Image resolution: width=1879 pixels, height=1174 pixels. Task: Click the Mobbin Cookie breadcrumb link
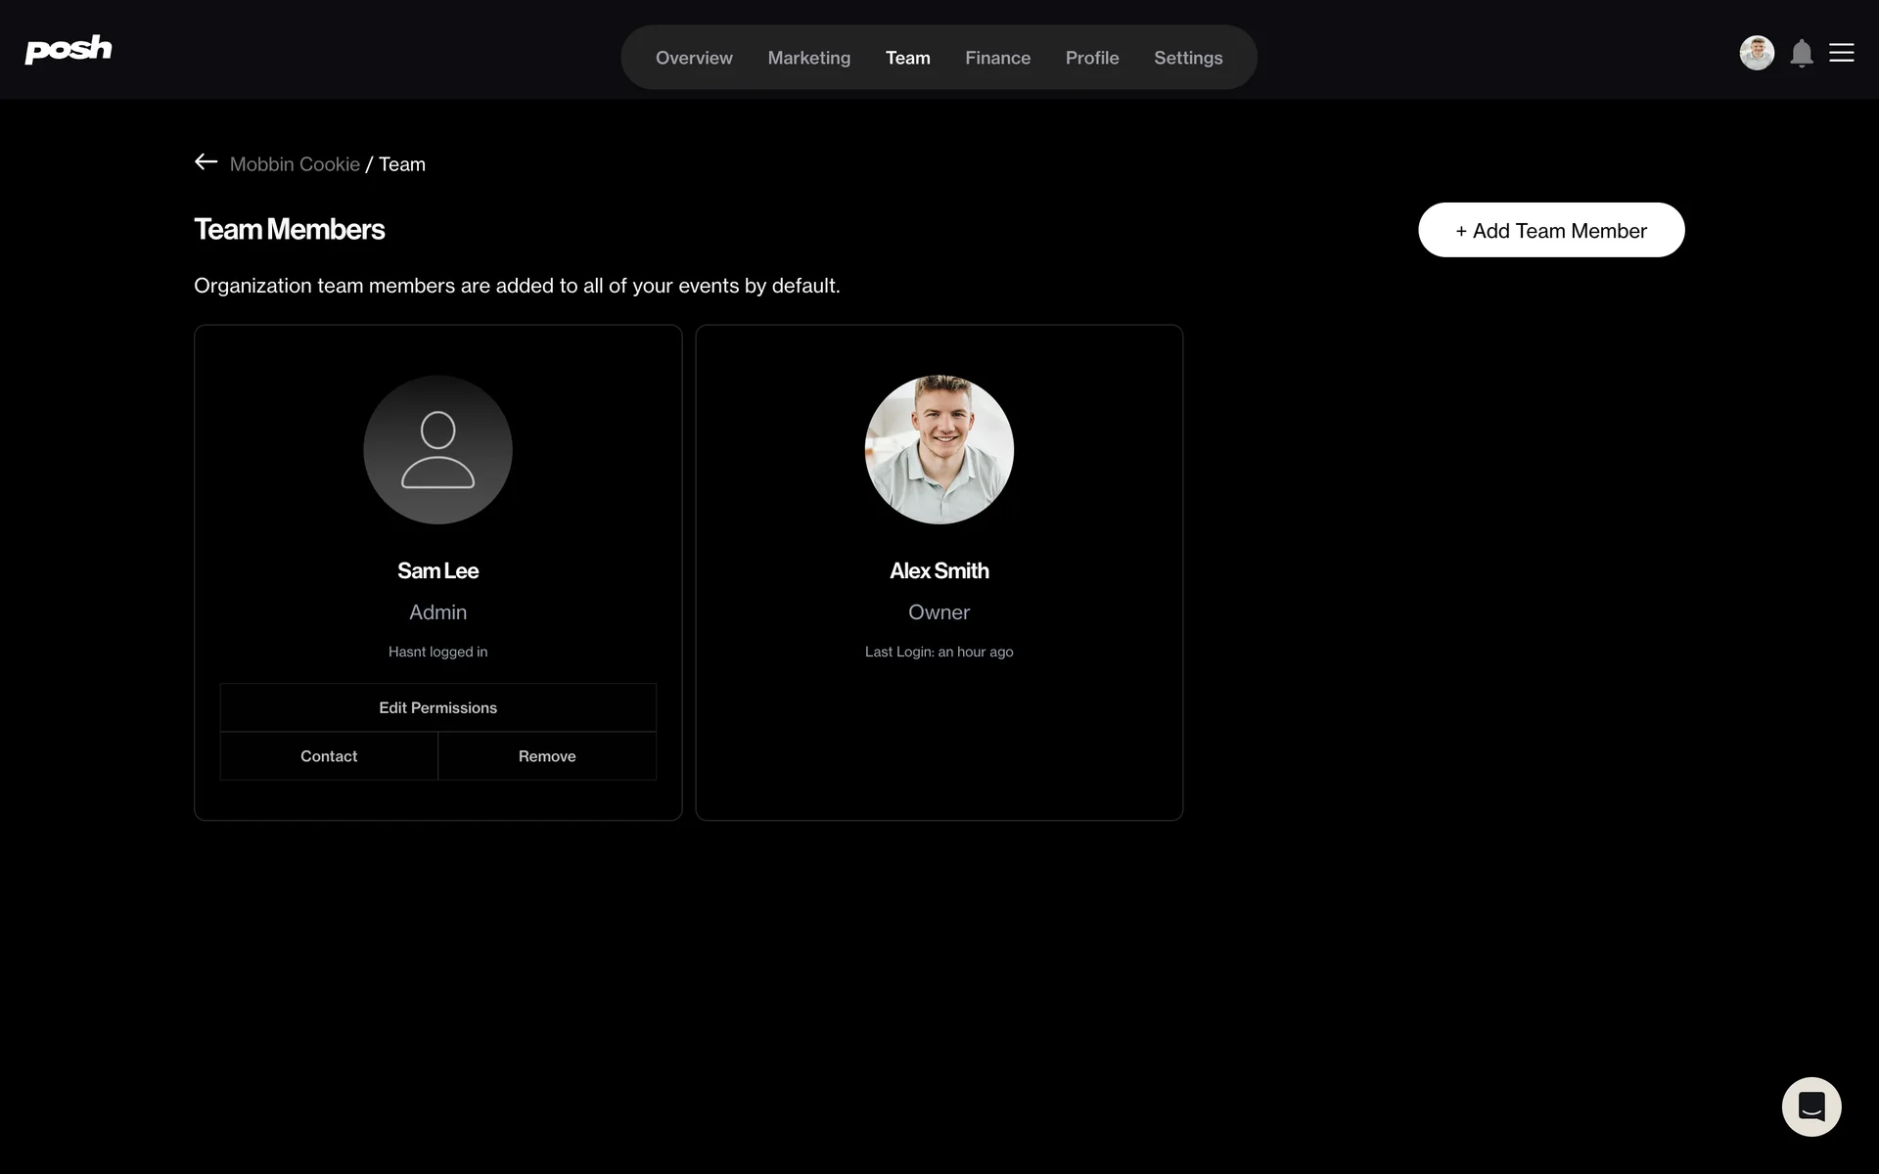(x=295, y=164)
